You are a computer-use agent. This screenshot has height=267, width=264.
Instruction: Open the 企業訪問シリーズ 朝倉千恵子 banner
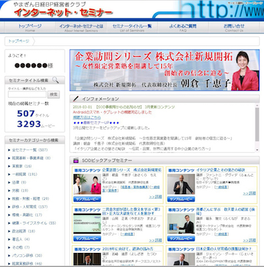165,70
